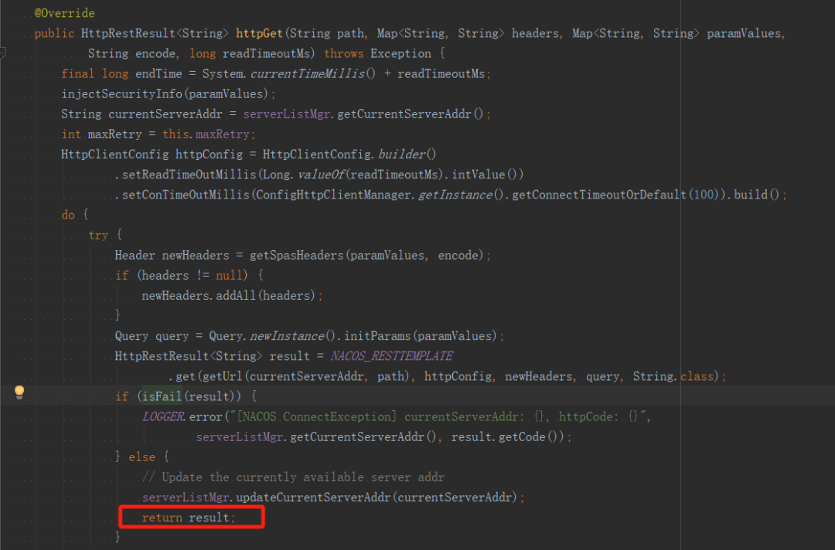Click the getSpasHeaders method call
This screenshot has height=550, width=835.
tap(297, 256)
